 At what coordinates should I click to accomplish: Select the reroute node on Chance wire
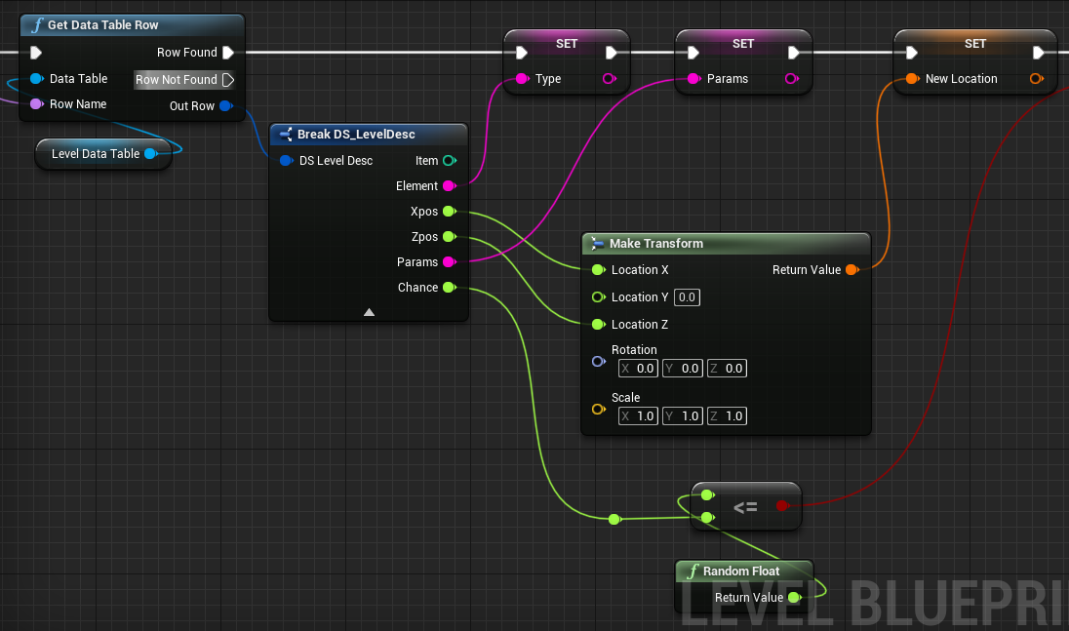click(x=614, y=519)
